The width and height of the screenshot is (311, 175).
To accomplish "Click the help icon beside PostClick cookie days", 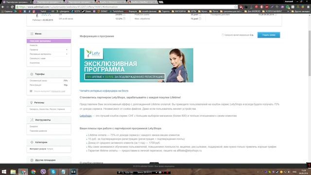I will coord(200,15).
